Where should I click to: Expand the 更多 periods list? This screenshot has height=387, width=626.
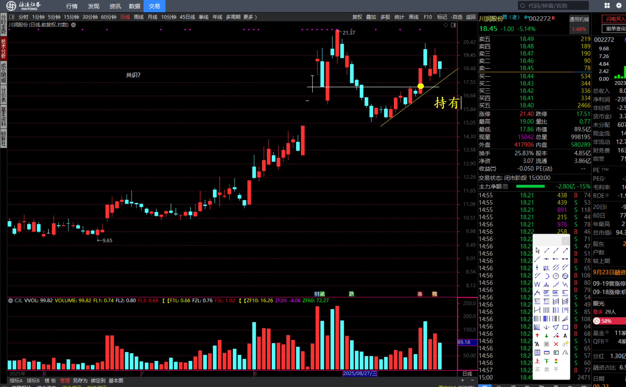250,17
